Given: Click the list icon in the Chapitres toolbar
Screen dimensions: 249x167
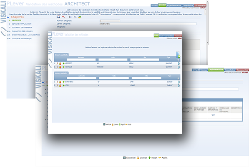Looking at the screenshot, I should pyautogui.click(x=70, y=17).
